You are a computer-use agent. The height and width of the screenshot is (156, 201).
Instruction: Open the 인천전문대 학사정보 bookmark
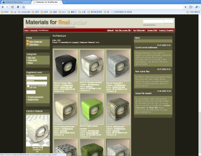click(x=122, y=12)
